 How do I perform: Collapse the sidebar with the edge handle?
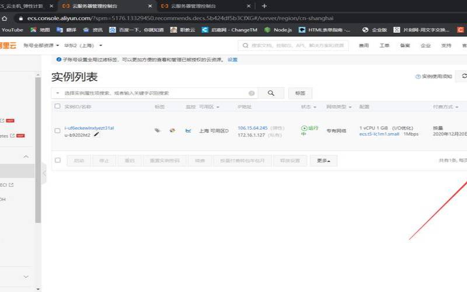(x=44, y=173)
